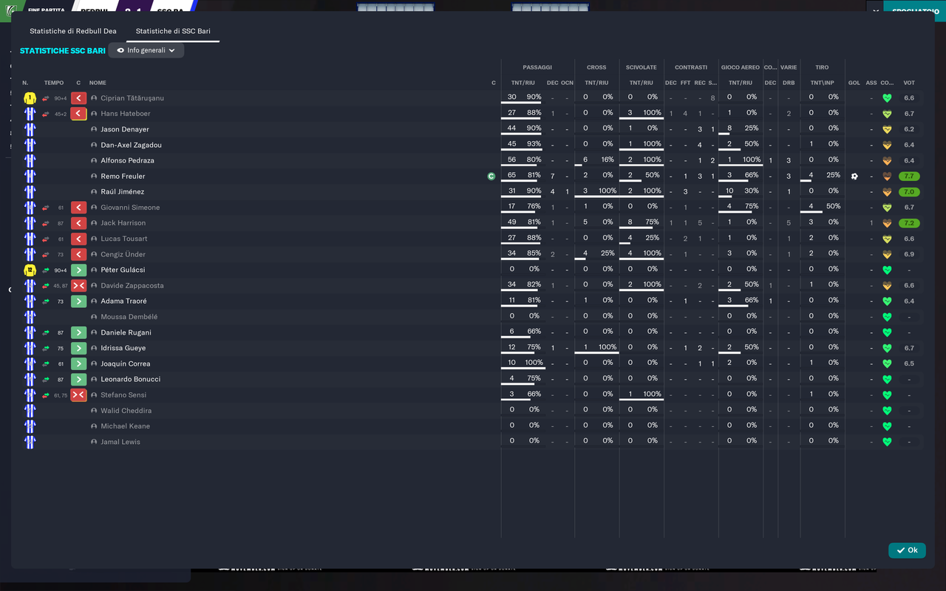Click the striped kit icon for Moussa Dembélé
Screen dimensions: 946x591
(30, 317)
